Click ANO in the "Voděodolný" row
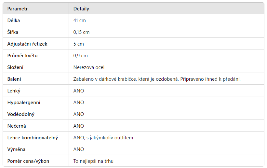 [79, 114]
